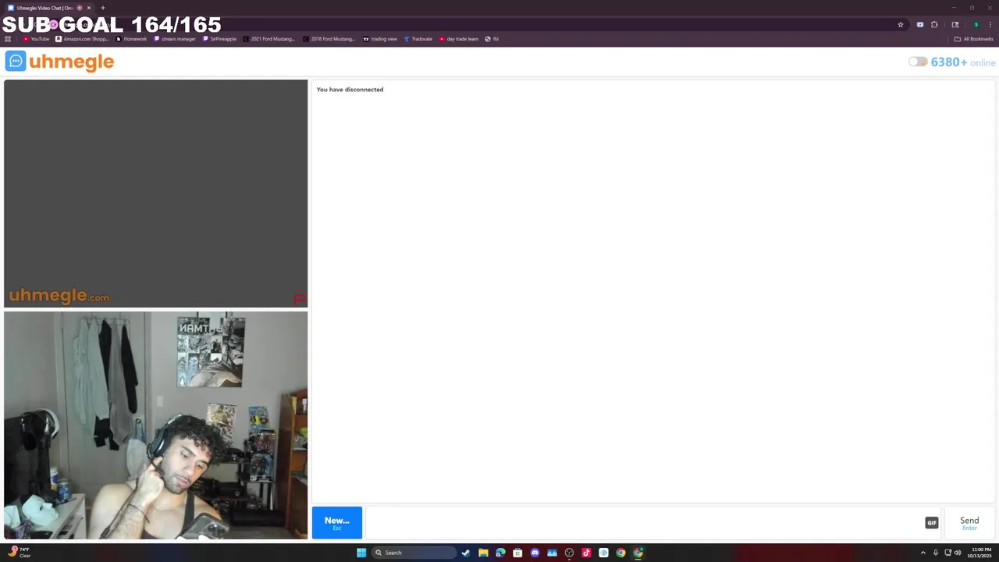Open the 2021 Ford Mustang bookmark
999x562 pixels.
pos(269,39)
